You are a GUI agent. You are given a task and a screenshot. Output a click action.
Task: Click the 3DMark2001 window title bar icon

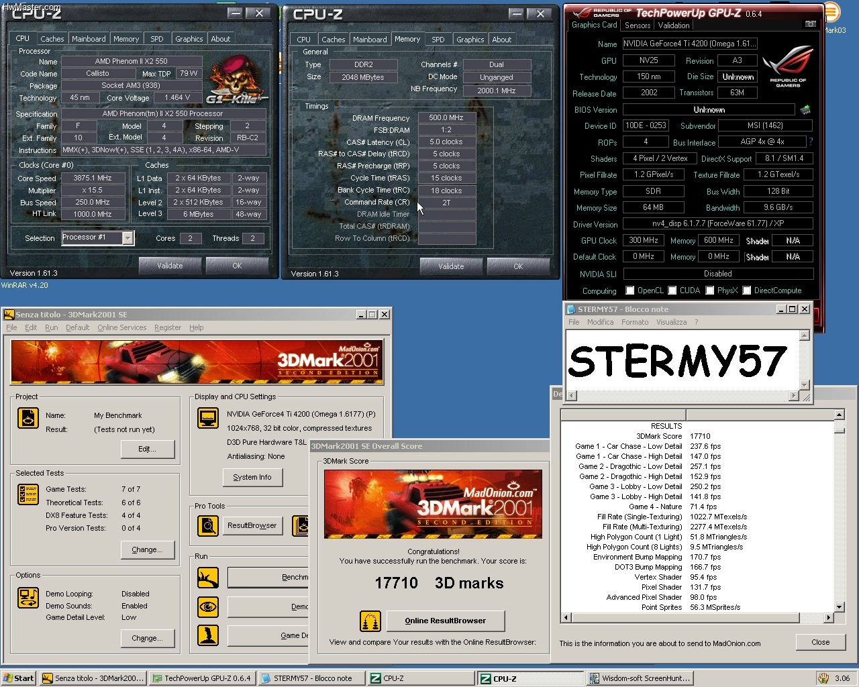(9, 315)
